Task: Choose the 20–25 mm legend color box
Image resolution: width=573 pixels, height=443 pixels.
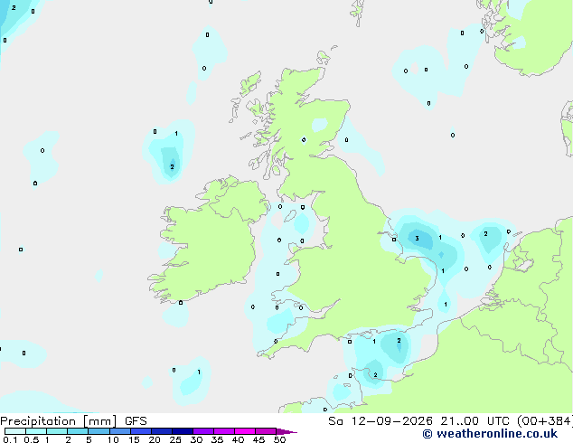Action: coord(162,431)
